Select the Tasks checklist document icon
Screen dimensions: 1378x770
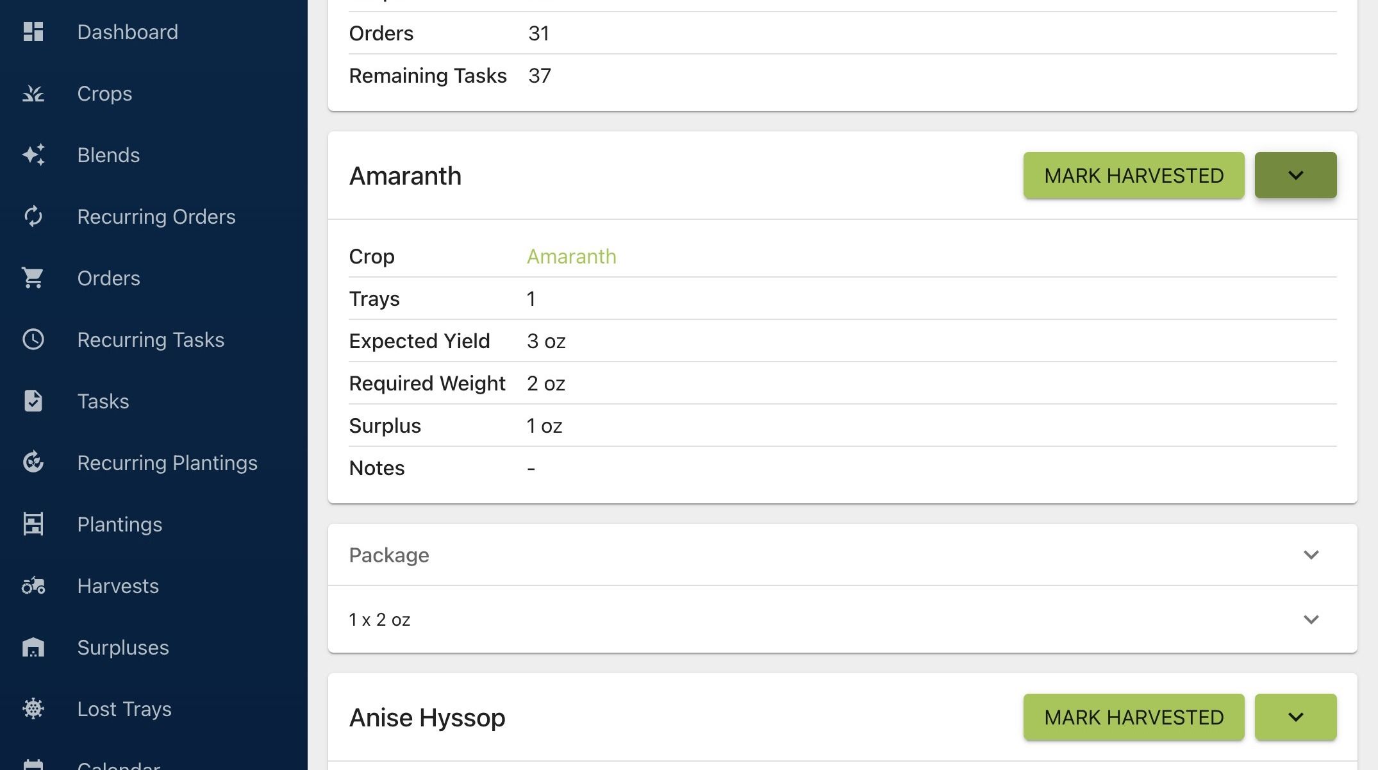33,401
